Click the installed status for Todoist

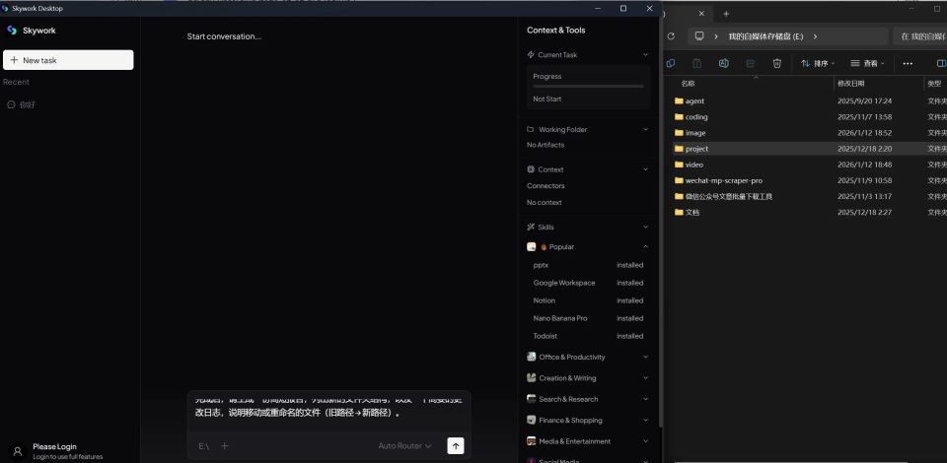coord(630,336)
